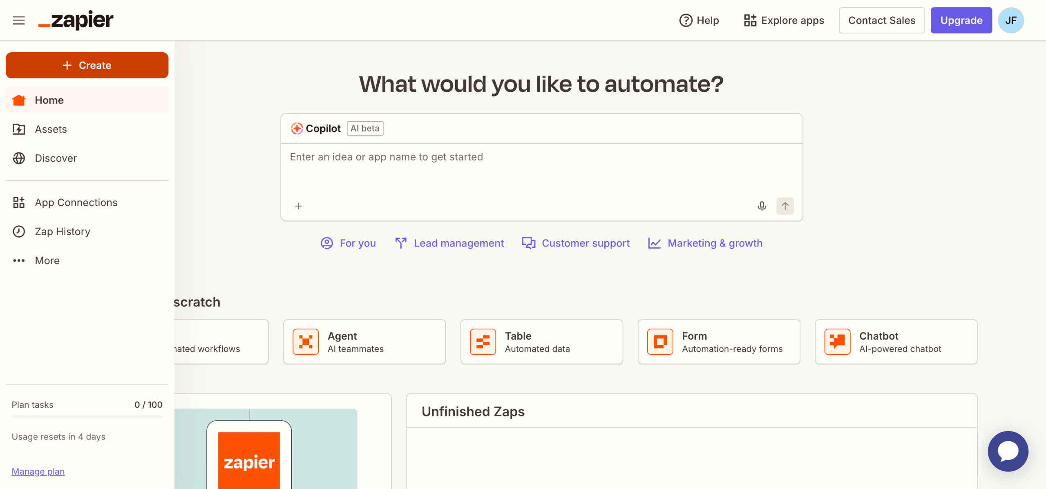This screenshot has width=1046, height=489.
Task: Click the orange Create button
Action: tap(87, 65)
